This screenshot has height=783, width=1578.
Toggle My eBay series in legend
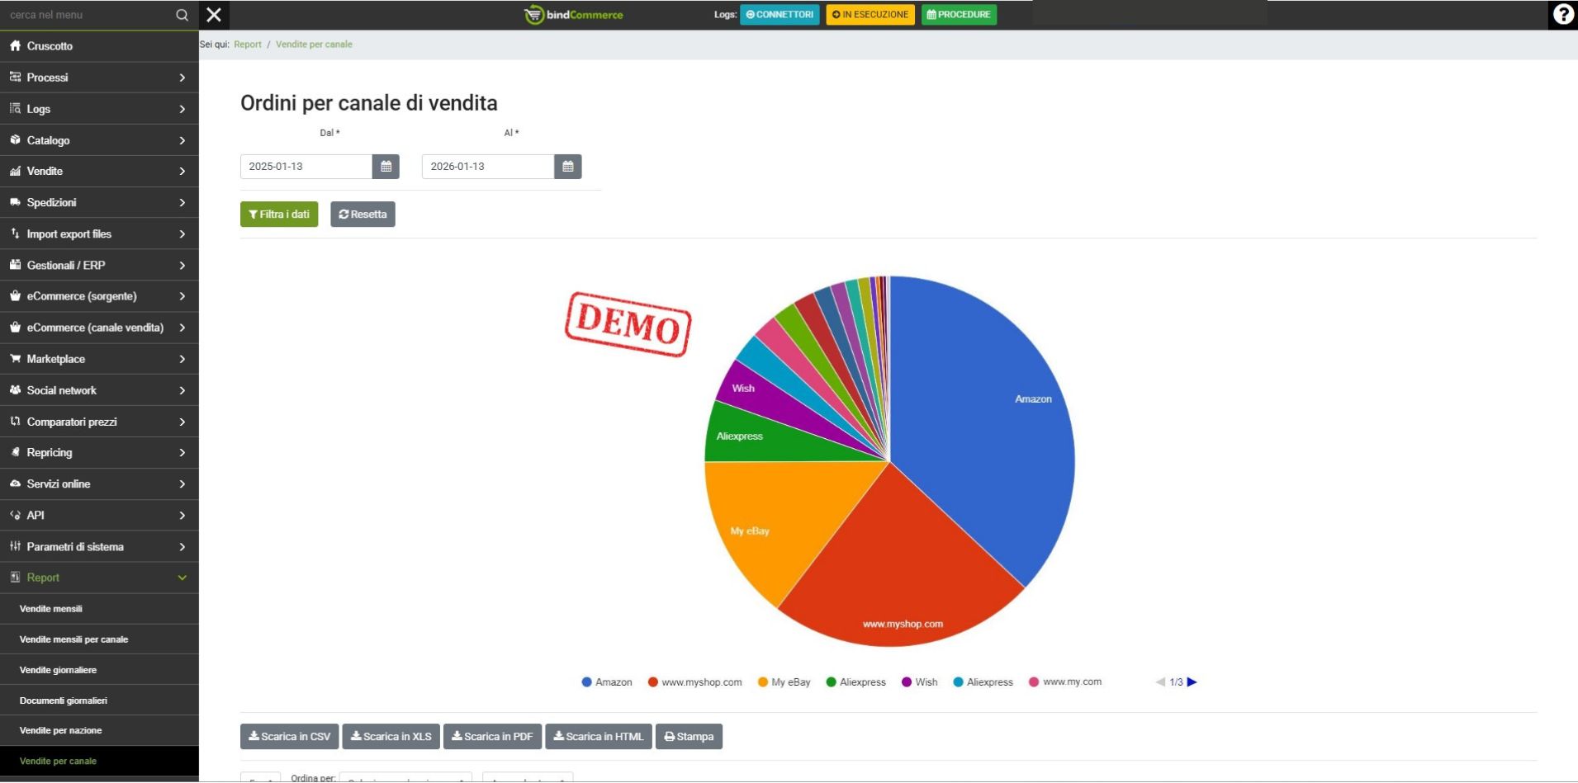[x=784, y=682]
